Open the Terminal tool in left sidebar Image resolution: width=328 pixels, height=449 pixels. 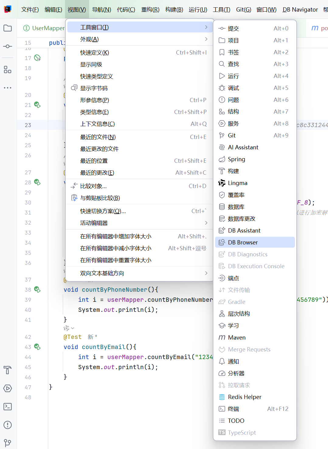(x=8, y=407)
